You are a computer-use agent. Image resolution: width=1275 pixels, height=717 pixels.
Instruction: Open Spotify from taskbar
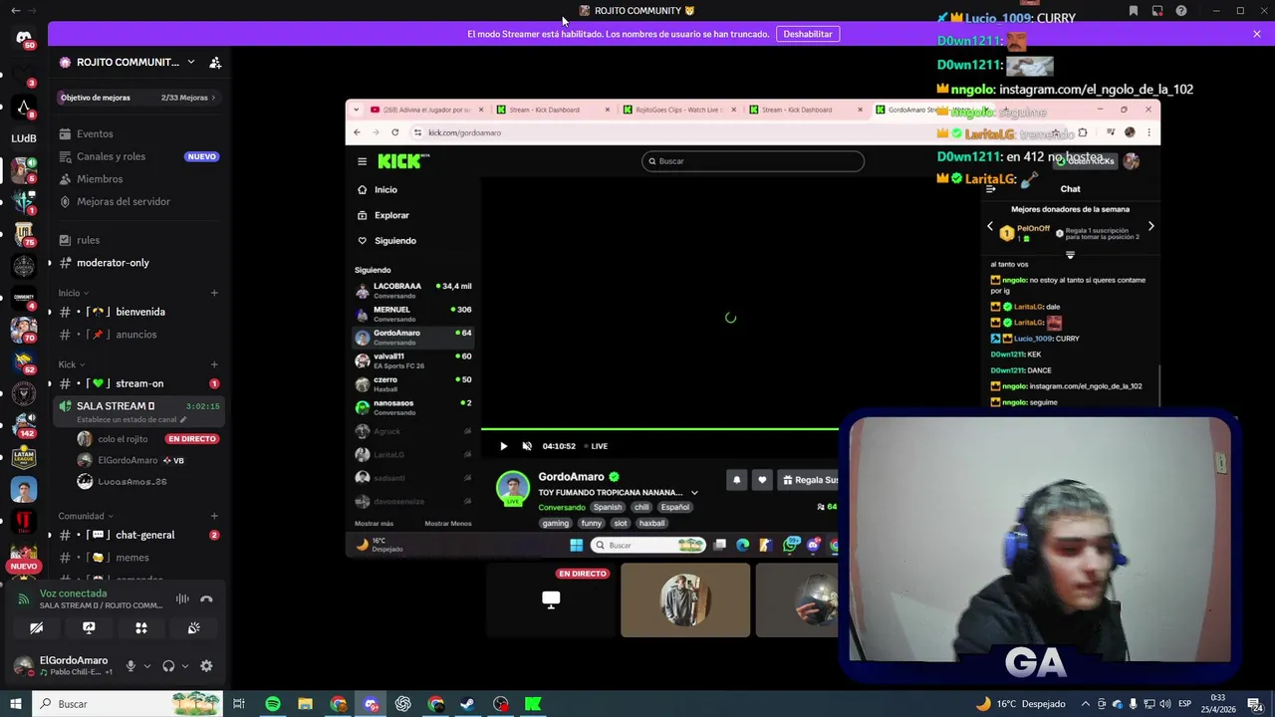tap(273, 704)
